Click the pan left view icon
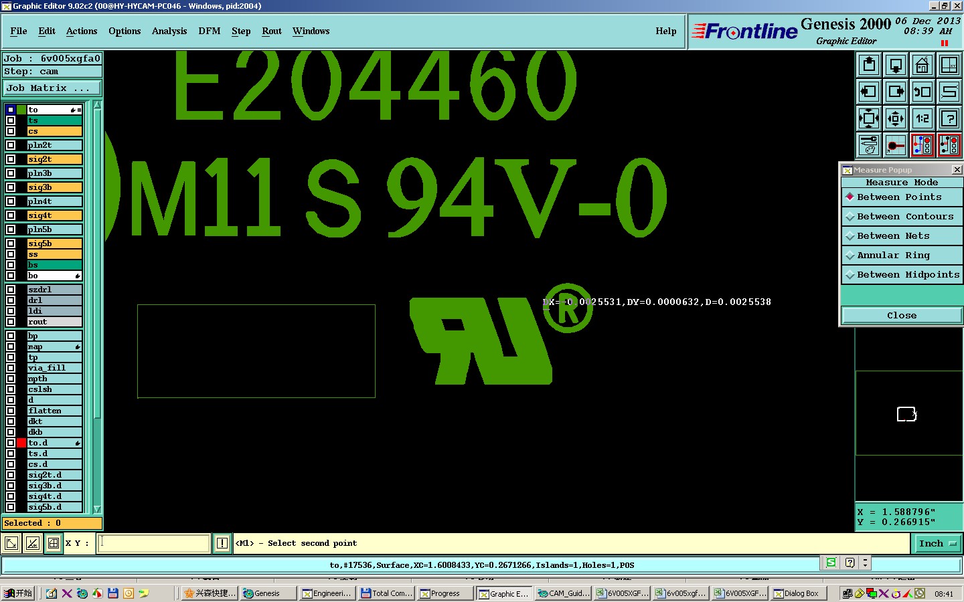The image size is (964, 602). 869,92
